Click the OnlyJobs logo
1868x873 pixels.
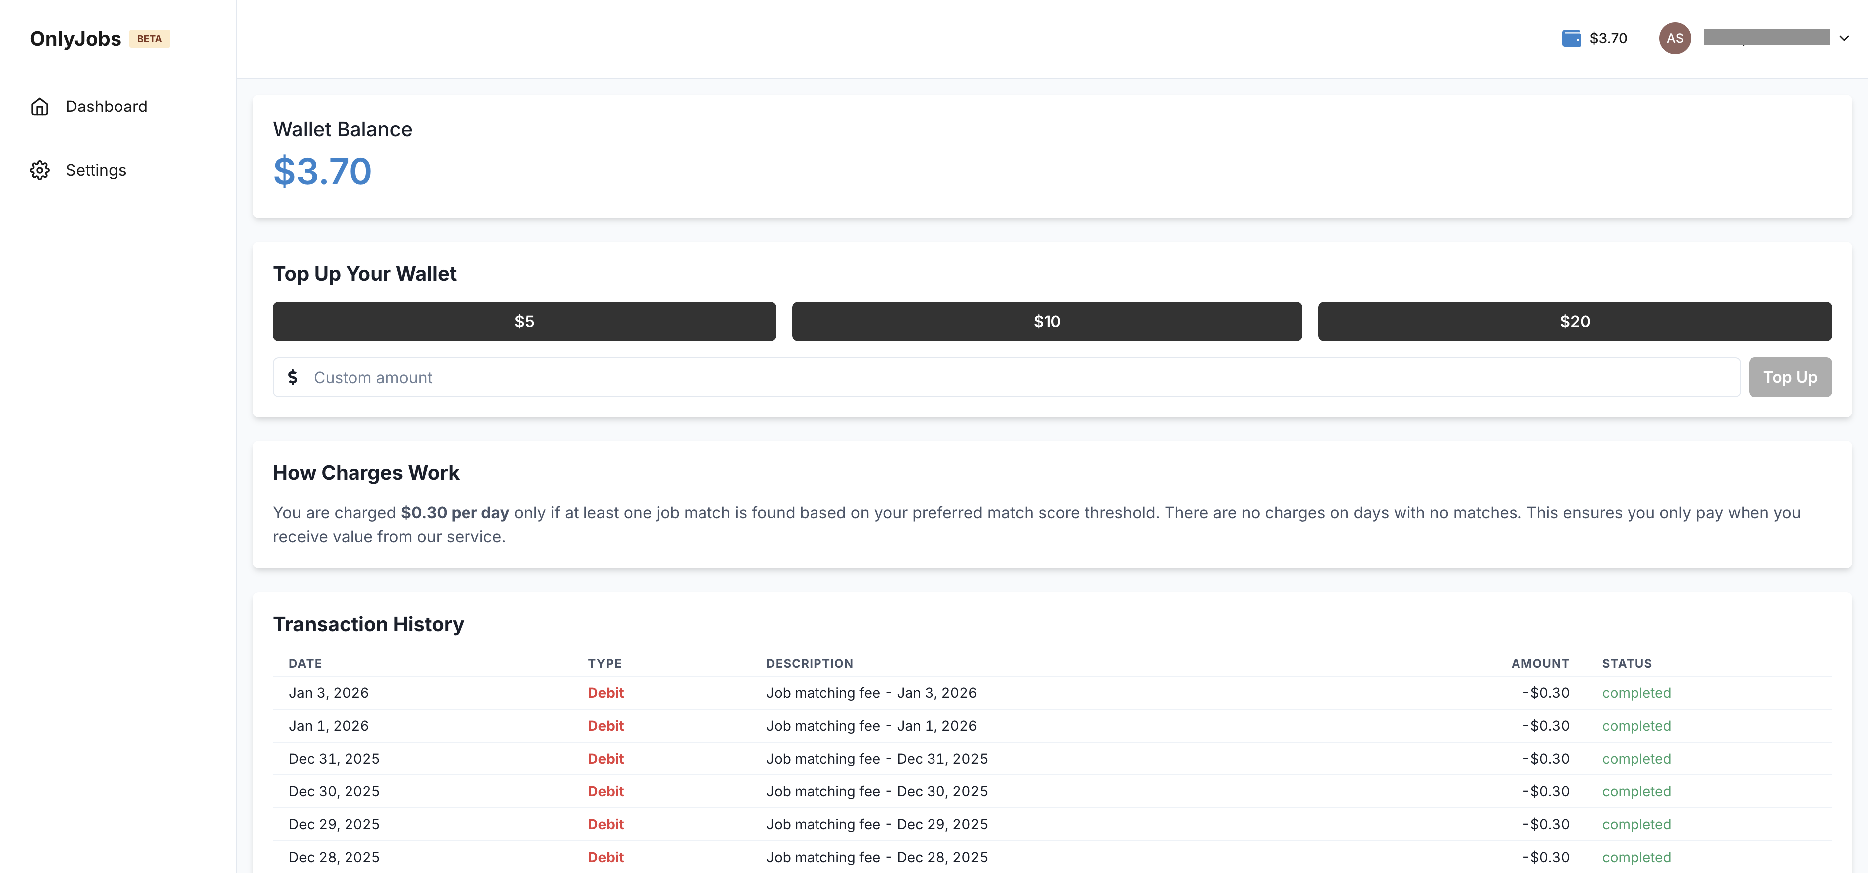coord(75,38)
